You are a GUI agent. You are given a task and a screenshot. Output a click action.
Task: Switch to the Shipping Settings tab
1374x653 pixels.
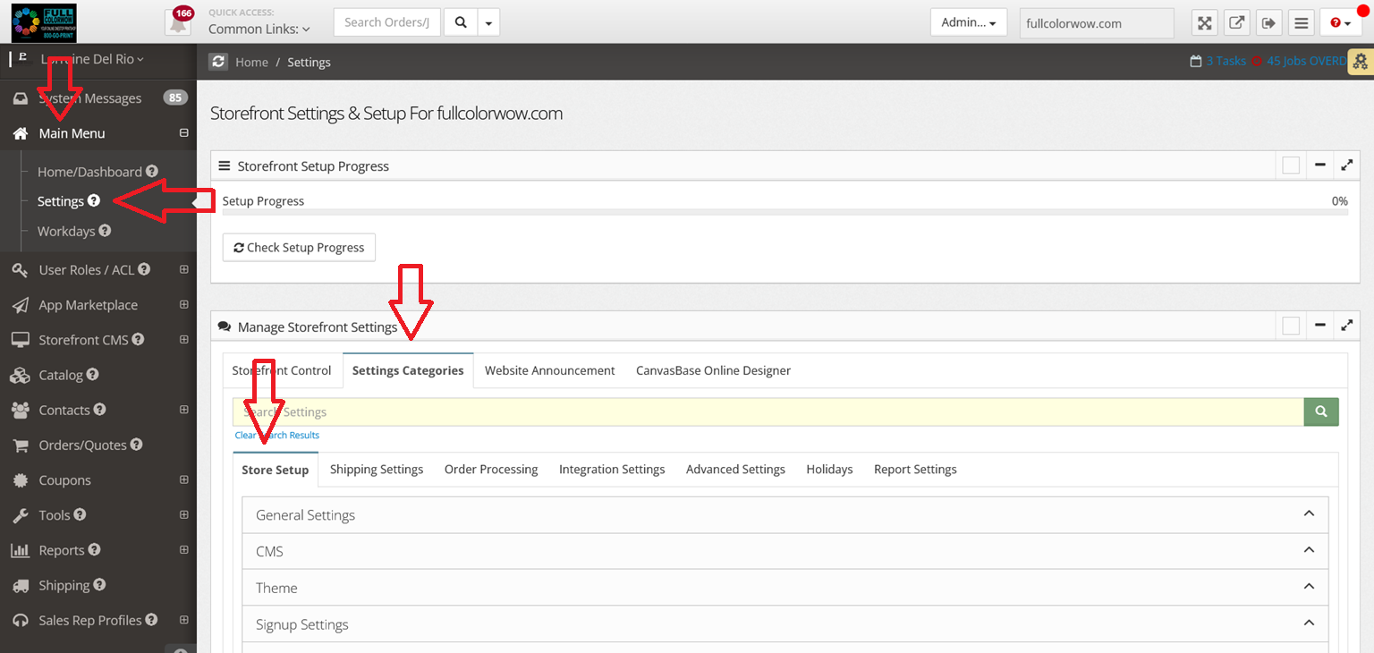tap(376, 469)
